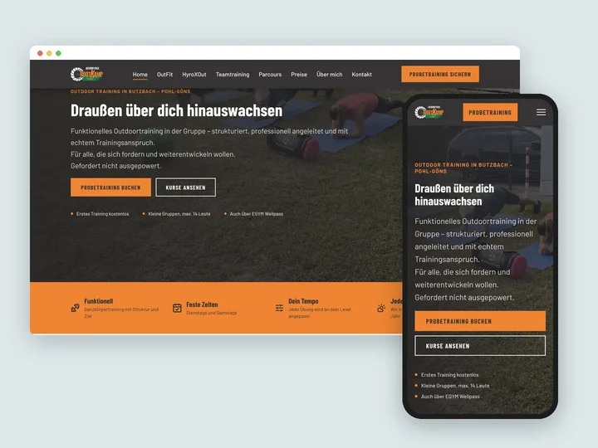Click the desktop Kurse ansehen button
Image resolution: width=598 pixels, height=448 pixels.
point(186,187)
